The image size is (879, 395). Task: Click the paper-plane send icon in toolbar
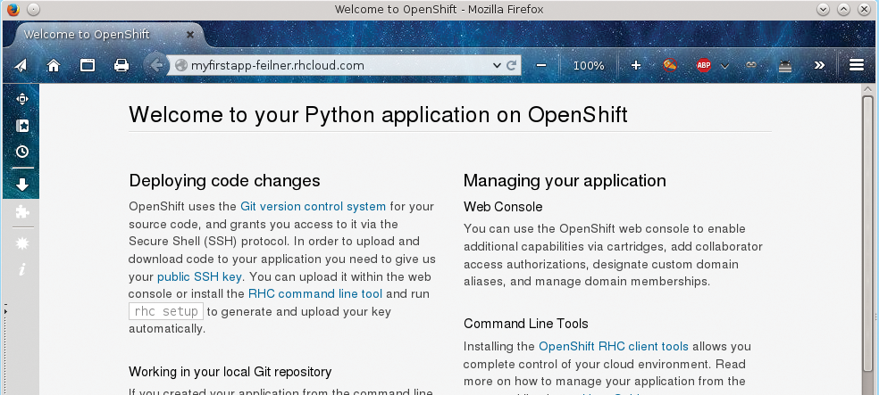21,65
